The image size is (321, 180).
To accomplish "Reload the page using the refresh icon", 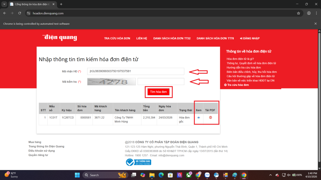I will tap(20, 13).
